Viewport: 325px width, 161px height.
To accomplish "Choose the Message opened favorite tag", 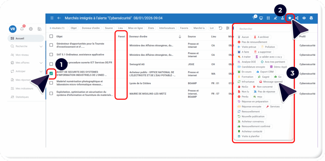I will 270,82.
